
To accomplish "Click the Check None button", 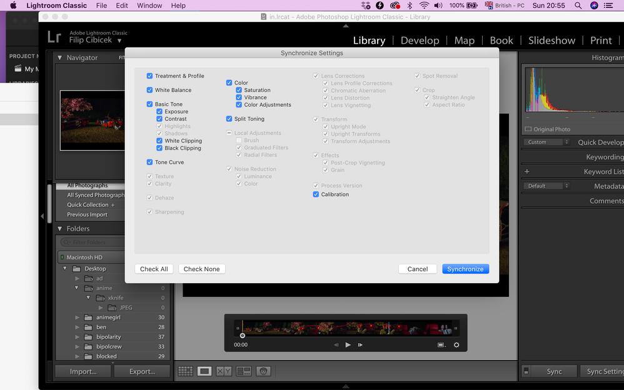I will (202, 269).
